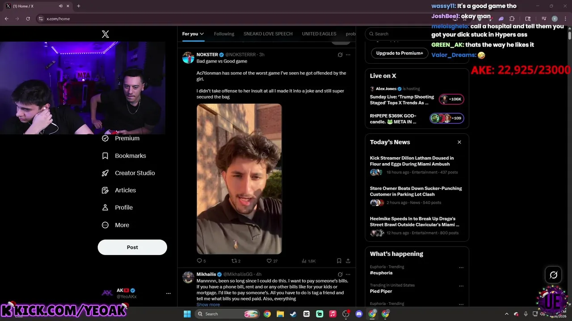The image size is (572, 321).
Task: Open RHPEPE $369K live space
Action: click(417, 119)
